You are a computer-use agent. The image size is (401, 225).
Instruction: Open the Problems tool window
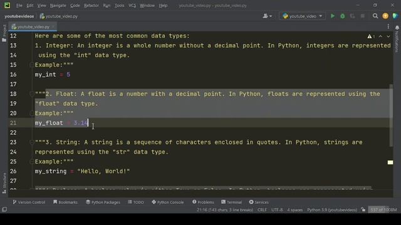click(203, 202)
